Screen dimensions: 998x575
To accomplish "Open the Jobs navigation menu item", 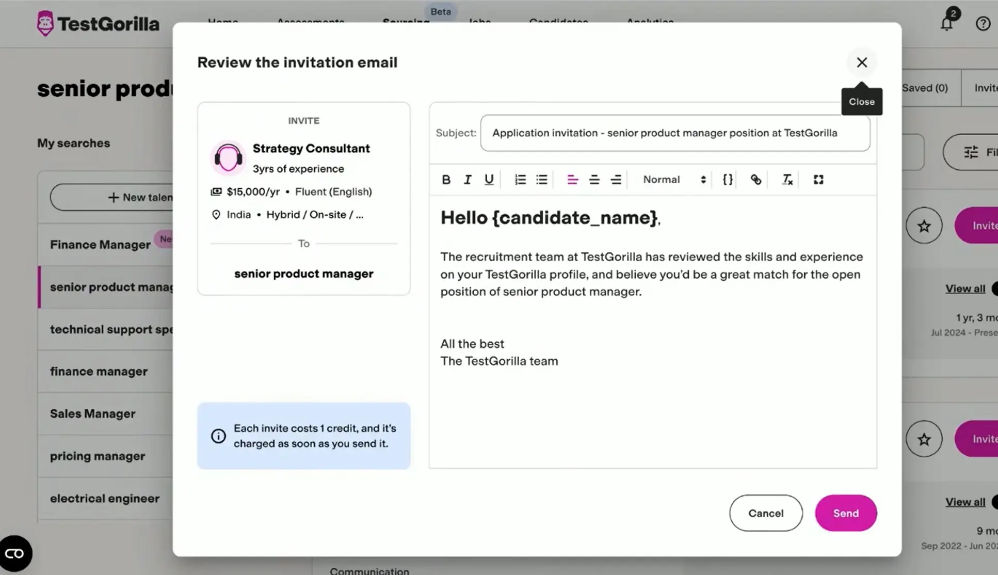I will pos(478,23).
